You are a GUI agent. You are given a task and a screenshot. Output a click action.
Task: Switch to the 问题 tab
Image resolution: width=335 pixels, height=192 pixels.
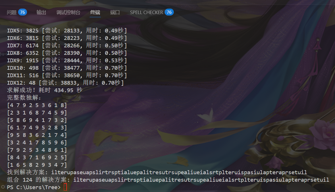(11, 12)
